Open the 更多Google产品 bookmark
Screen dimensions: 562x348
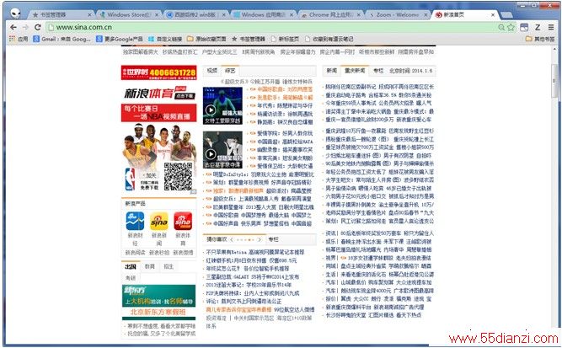point(120,39)
